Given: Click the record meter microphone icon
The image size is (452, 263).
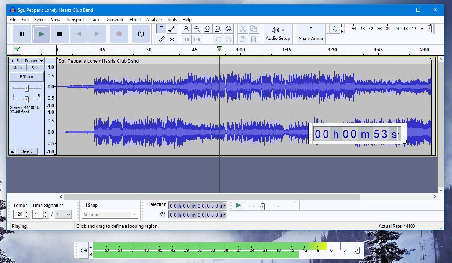Looking at the screenshot, I should (335, 29).
